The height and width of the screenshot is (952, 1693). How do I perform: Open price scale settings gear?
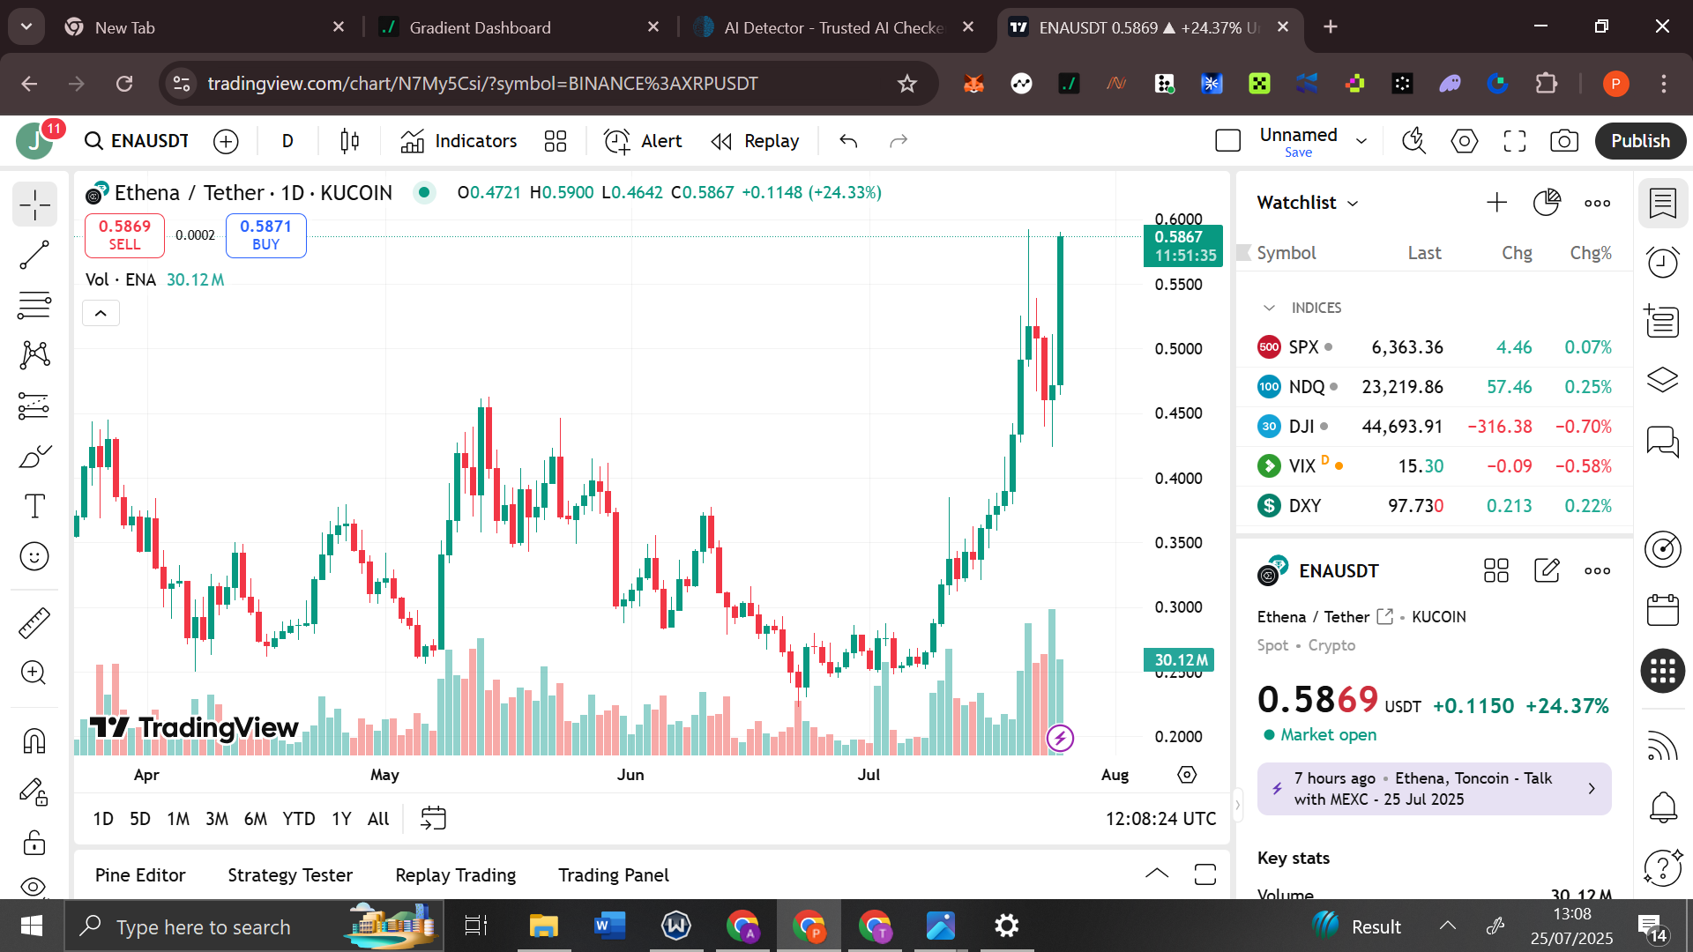[x=1187, y=775]
